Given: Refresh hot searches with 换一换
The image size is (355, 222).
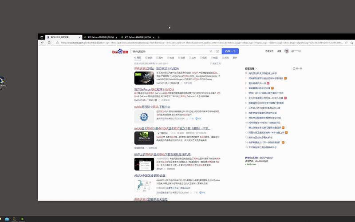Looking at the screenshot, I should [x=297, y=68].
